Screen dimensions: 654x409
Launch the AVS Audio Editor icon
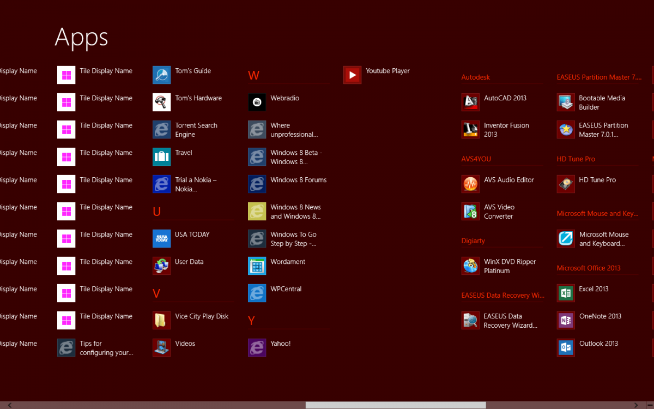tap(470, 184)
